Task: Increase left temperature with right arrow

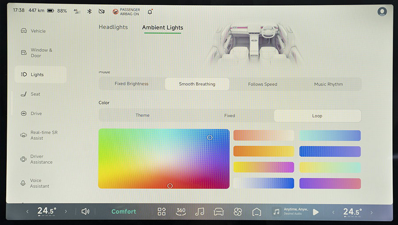Action: (66, 212)
